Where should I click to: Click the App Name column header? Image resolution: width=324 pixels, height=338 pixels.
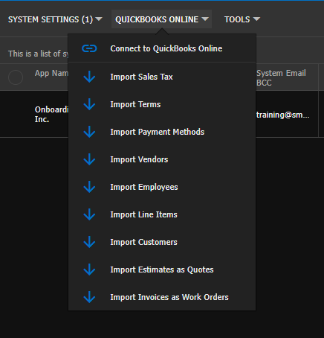point(51,73)
